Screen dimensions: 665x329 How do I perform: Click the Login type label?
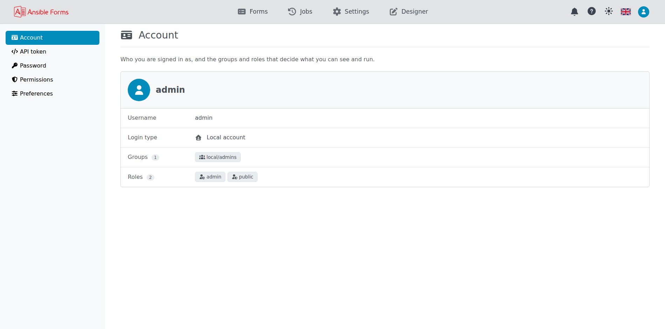click(142, 138)
